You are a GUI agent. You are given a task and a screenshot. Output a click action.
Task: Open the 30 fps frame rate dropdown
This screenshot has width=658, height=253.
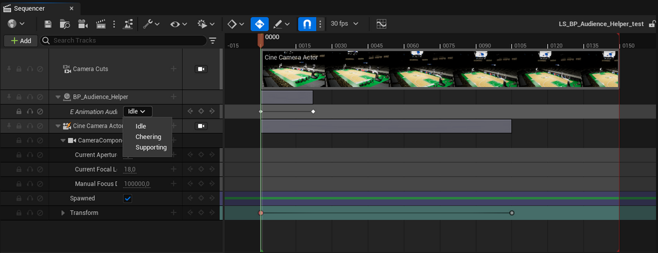point(344,24)
